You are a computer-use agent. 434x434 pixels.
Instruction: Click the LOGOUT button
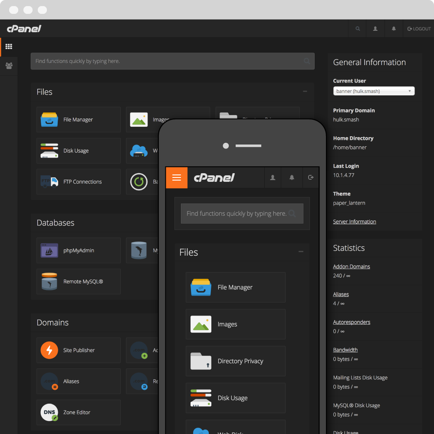coord(419,29)
